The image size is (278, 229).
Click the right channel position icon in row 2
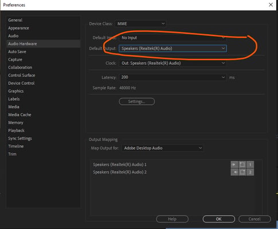click(242, 172)
